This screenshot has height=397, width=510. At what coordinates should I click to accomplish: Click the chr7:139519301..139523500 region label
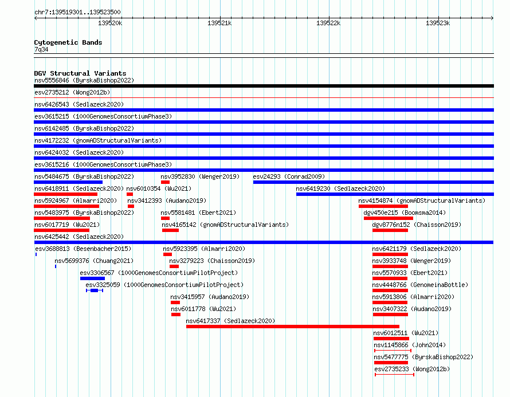click(x=77, y=12)
